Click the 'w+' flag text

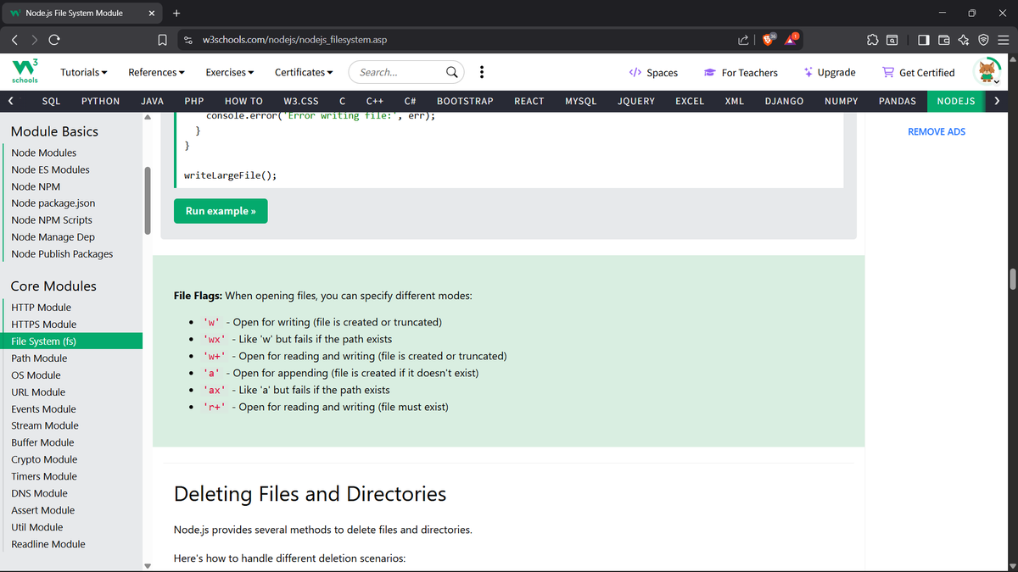215,357
